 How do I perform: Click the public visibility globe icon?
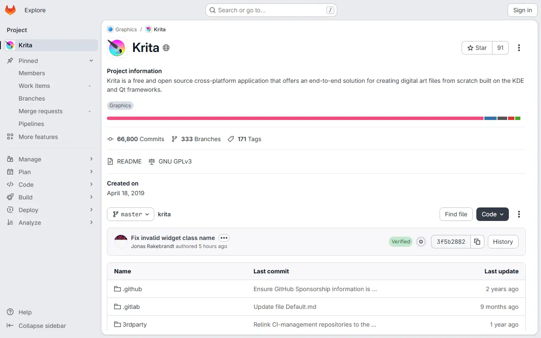click(x=166, y=48)
